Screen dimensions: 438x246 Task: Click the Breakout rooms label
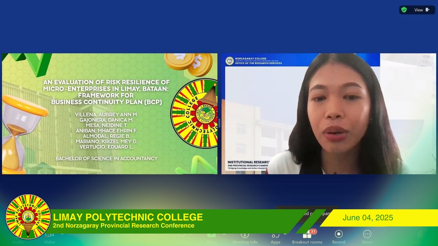tap(307, 242)
